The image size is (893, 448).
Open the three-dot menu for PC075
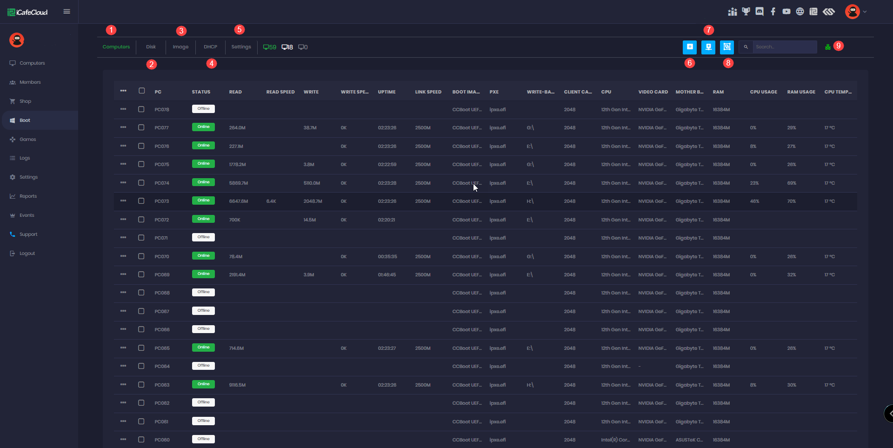(x=123, y=164)
